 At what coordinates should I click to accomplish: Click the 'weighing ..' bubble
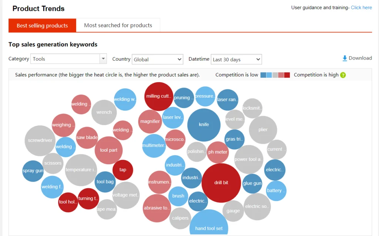point(63,125)
